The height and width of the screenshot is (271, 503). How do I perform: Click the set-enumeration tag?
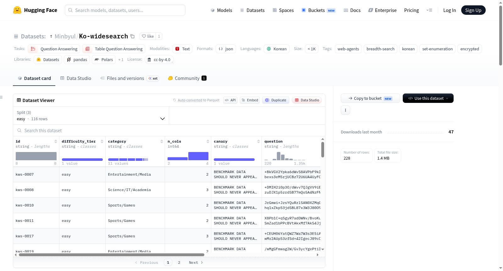click(437, 49)
